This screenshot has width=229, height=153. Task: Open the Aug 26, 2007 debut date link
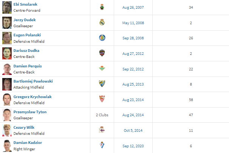pyautogui.click(x=133, y=7)
